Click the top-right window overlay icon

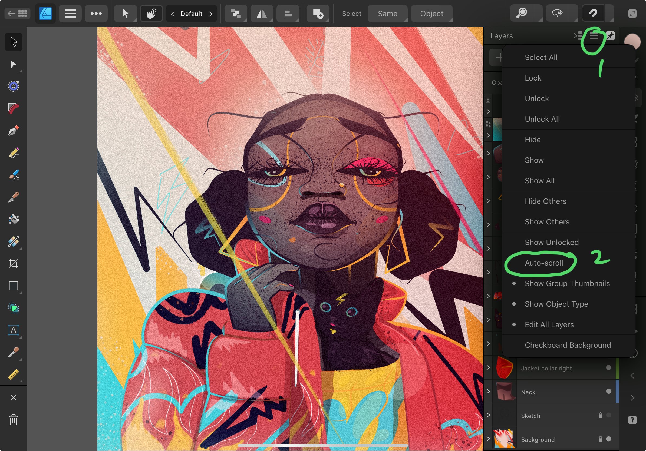coord(632,14)
